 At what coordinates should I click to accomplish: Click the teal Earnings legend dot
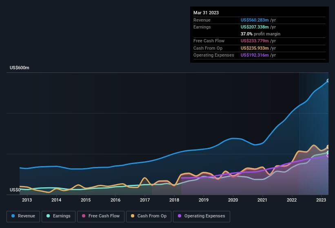tap(49, 216)
